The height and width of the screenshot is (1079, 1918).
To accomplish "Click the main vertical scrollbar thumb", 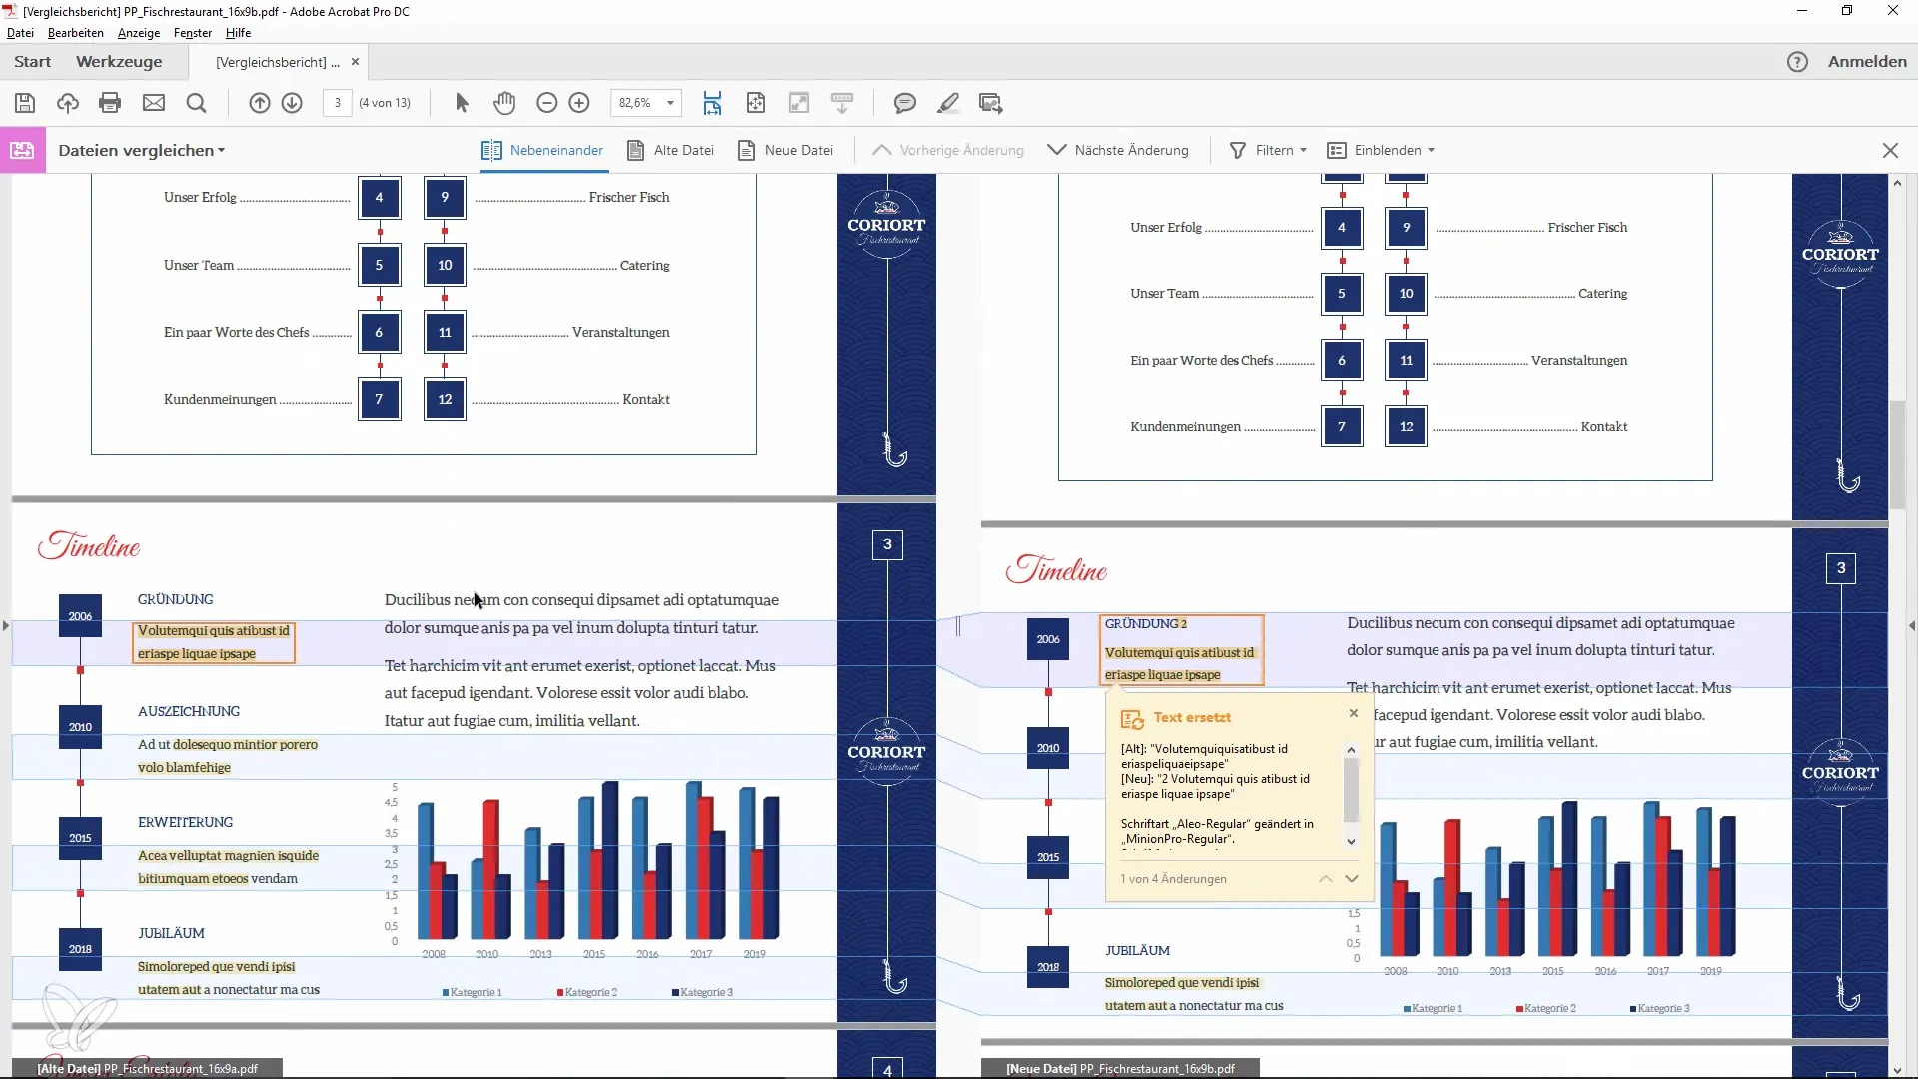I will pos(1897,455).
